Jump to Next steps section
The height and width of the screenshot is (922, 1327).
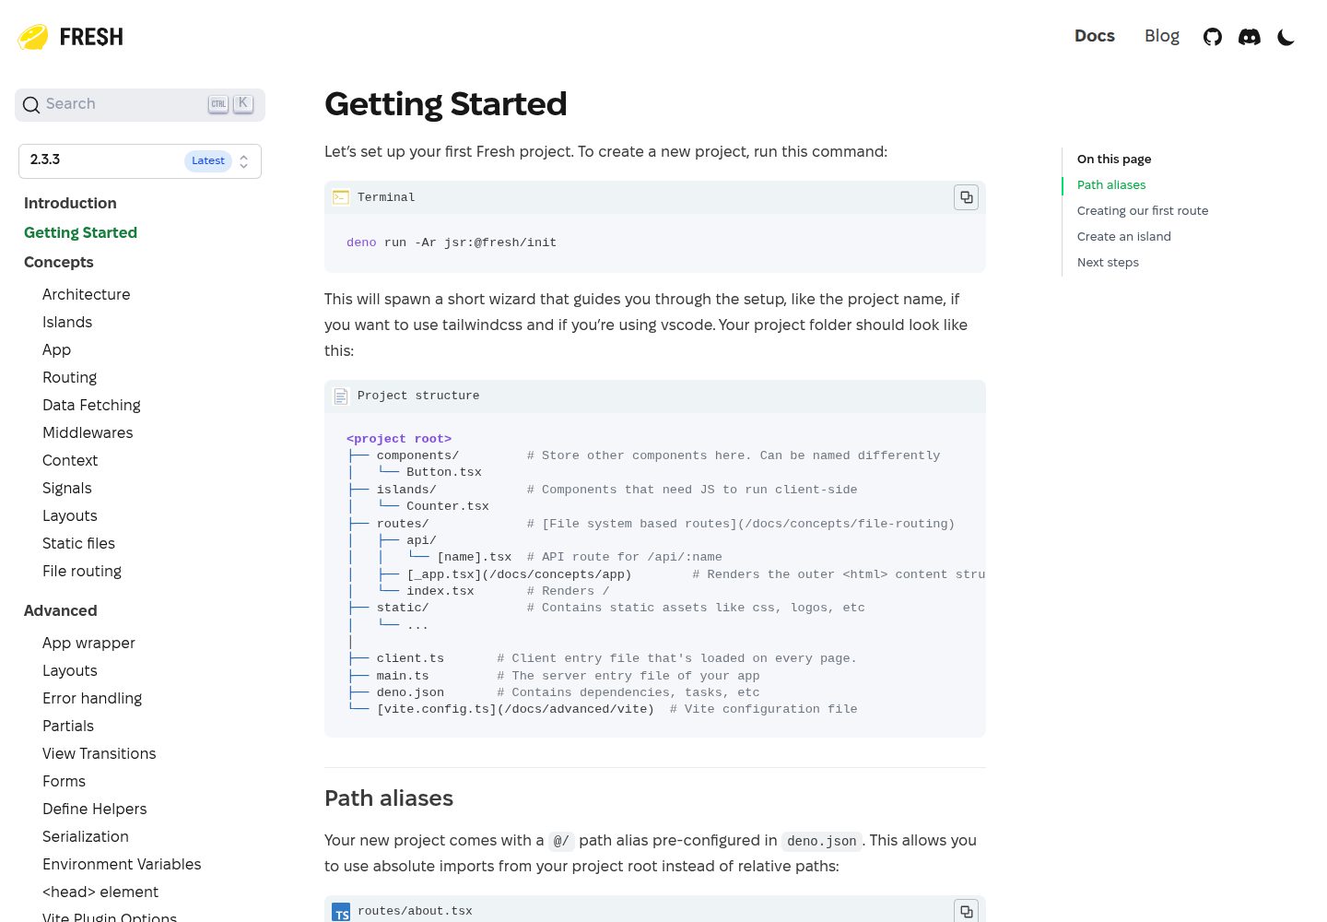(1108, 262)
